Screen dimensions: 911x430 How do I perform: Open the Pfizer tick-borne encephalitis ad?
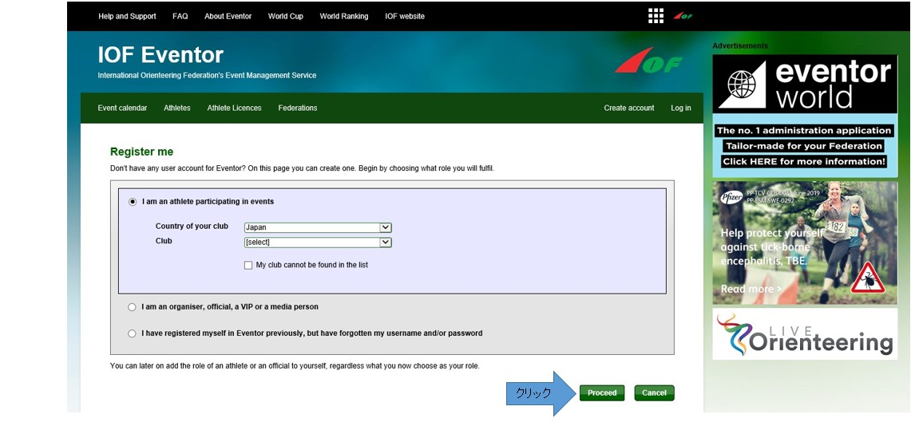[805, 243]
